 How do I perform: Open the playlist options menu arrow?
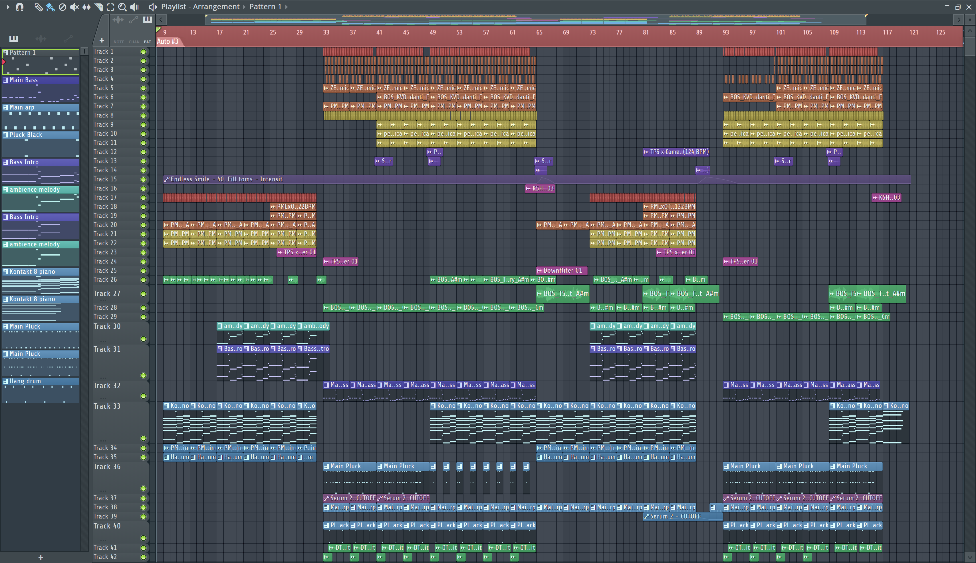pos(8,7)
